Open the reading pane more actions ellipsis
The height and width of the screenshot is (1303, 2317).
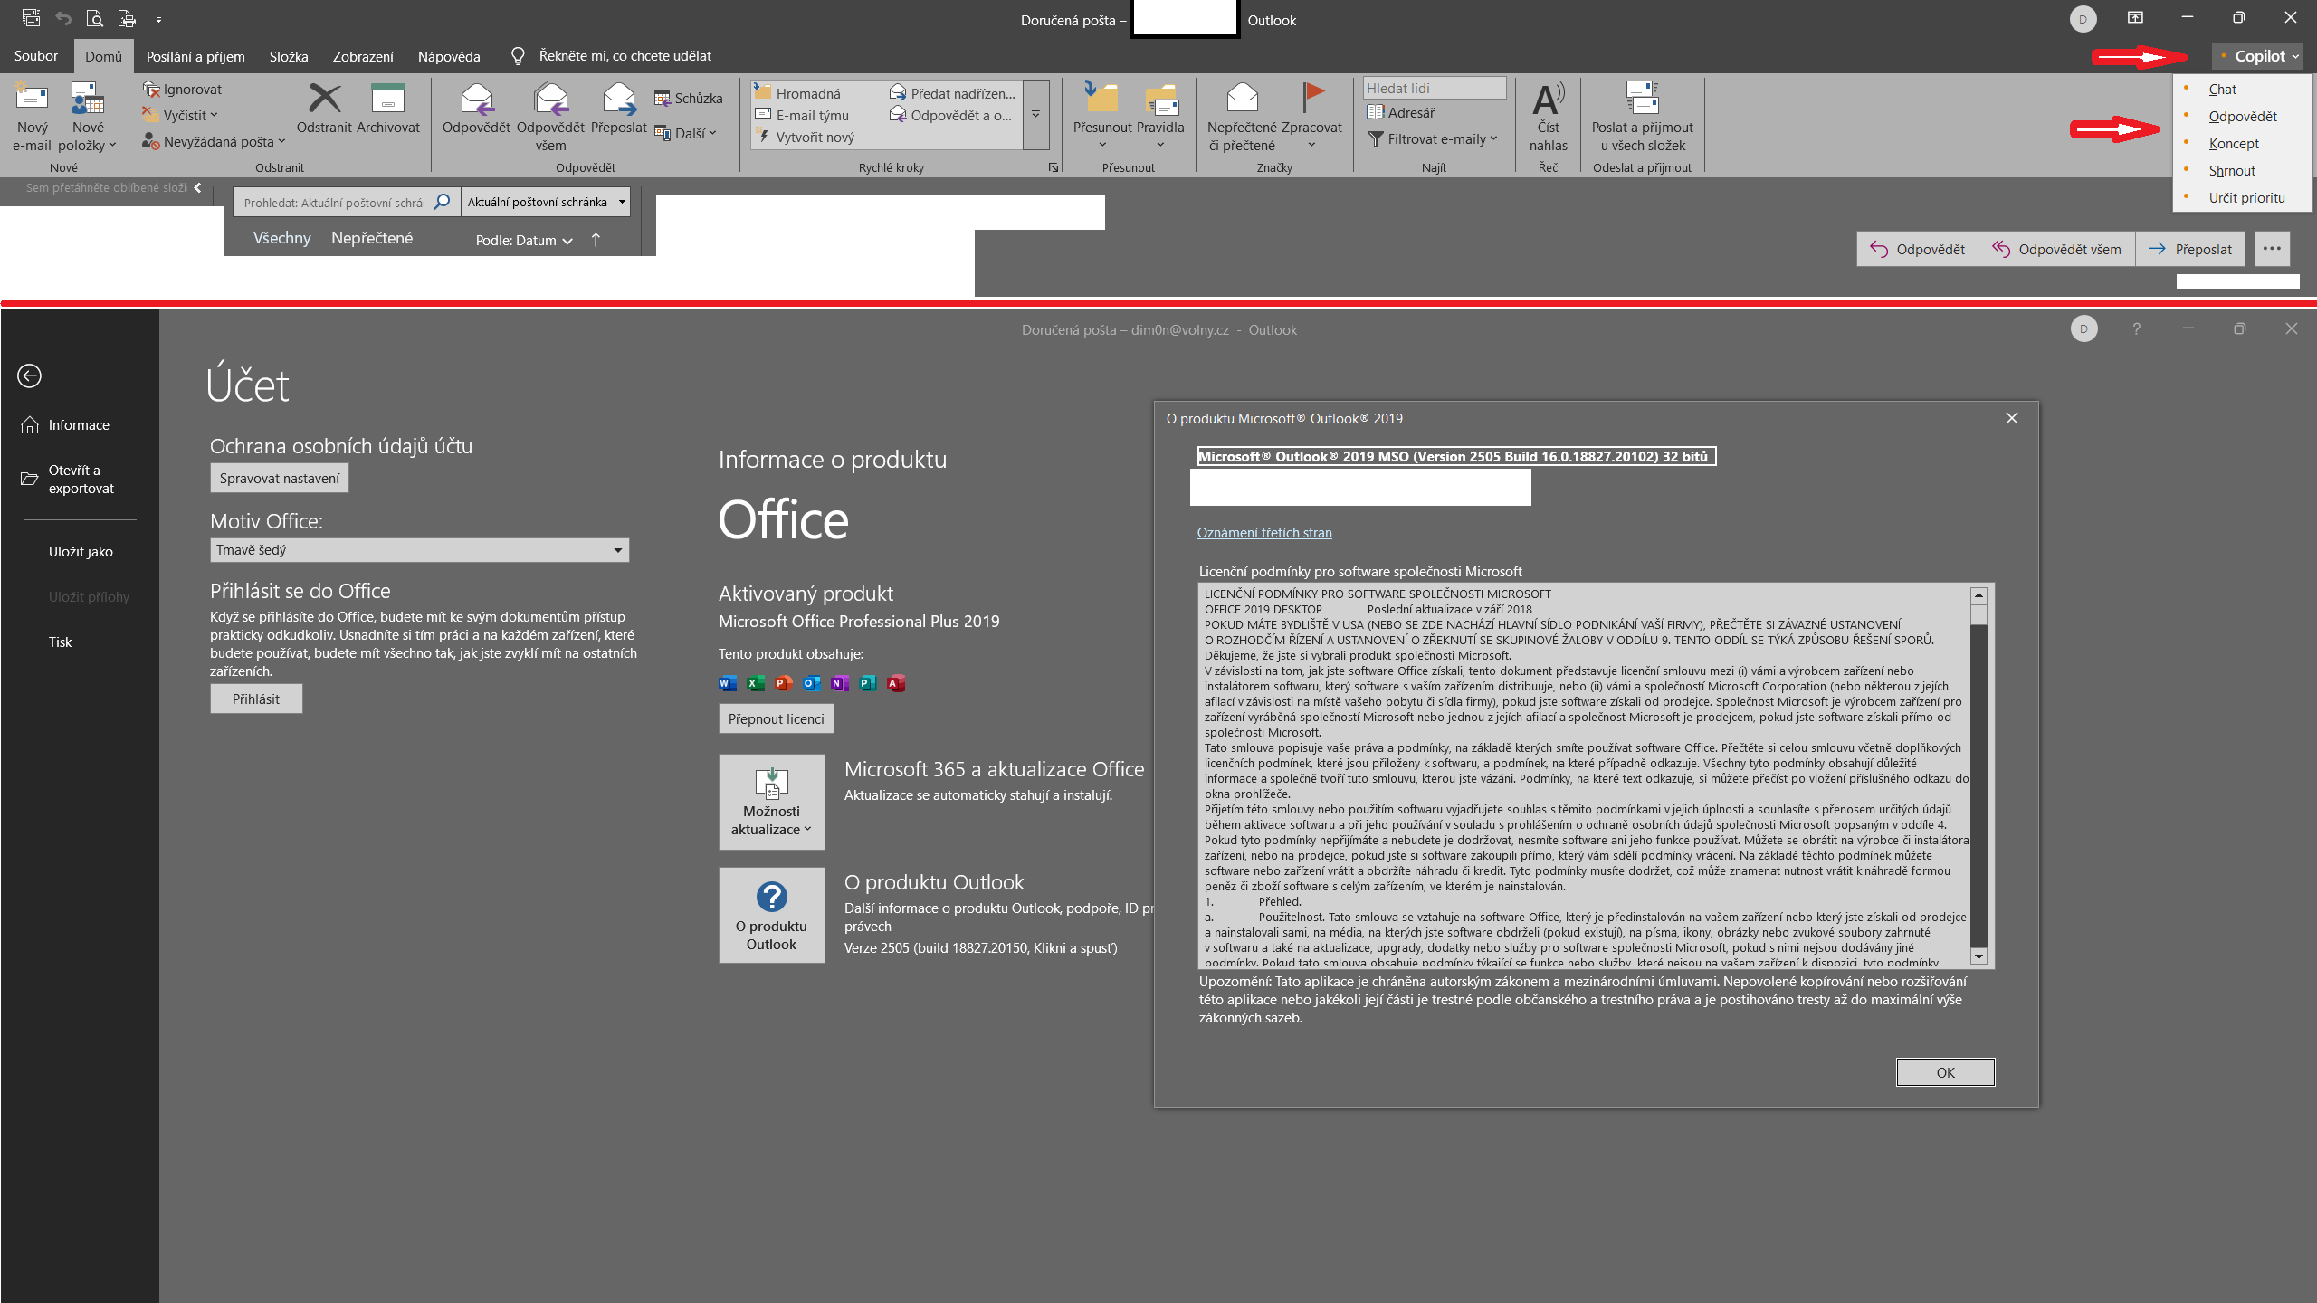coord(2272,249)
